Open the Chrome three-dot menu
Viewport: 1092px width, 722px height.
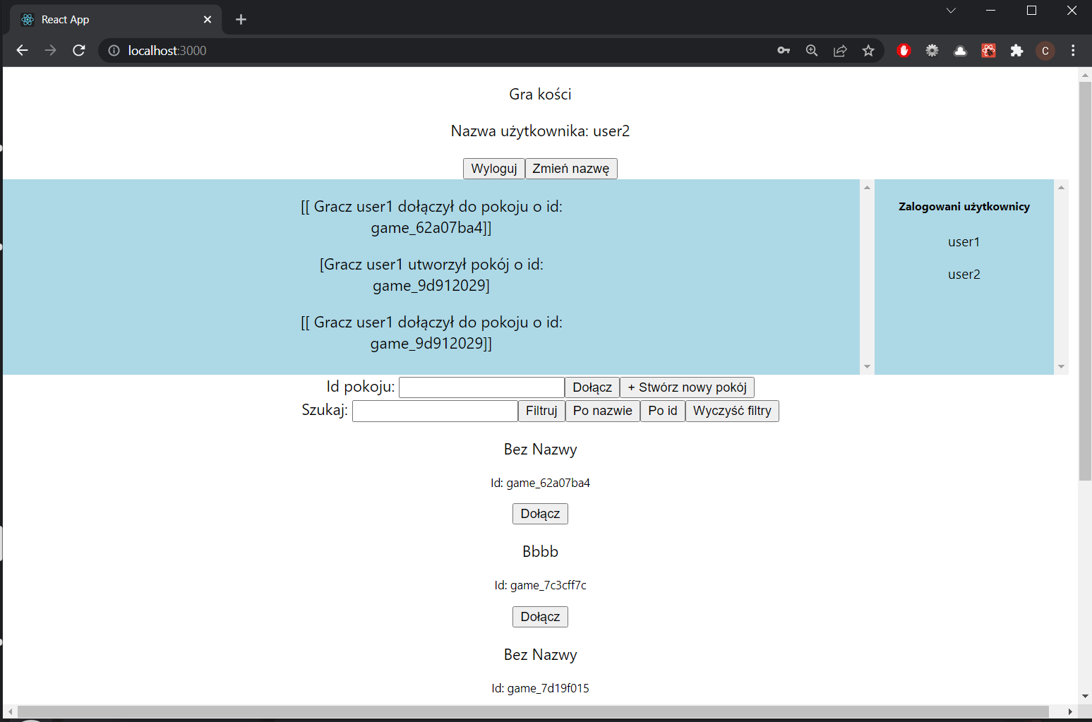(x=1073, y=50)
